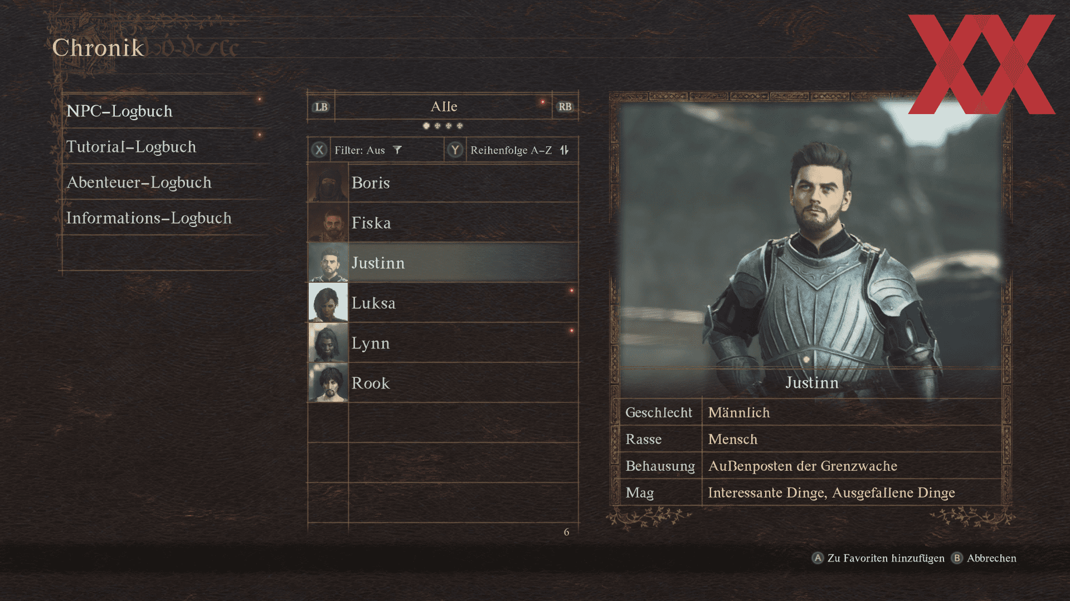Viewport: 1070px width, 601px height.
Task: Click the funnel filter icon
Action: (397, 150)
